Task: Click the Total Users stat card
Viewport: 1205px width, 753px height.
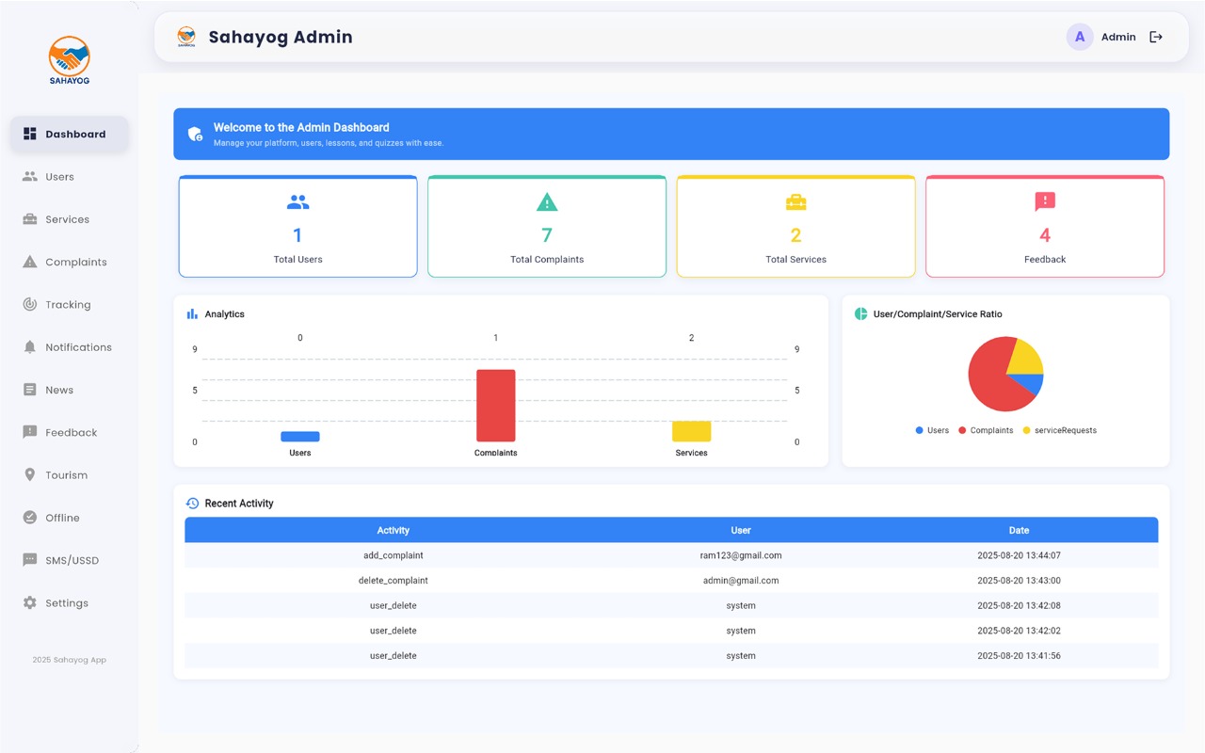Action: [x=297, y=226]
